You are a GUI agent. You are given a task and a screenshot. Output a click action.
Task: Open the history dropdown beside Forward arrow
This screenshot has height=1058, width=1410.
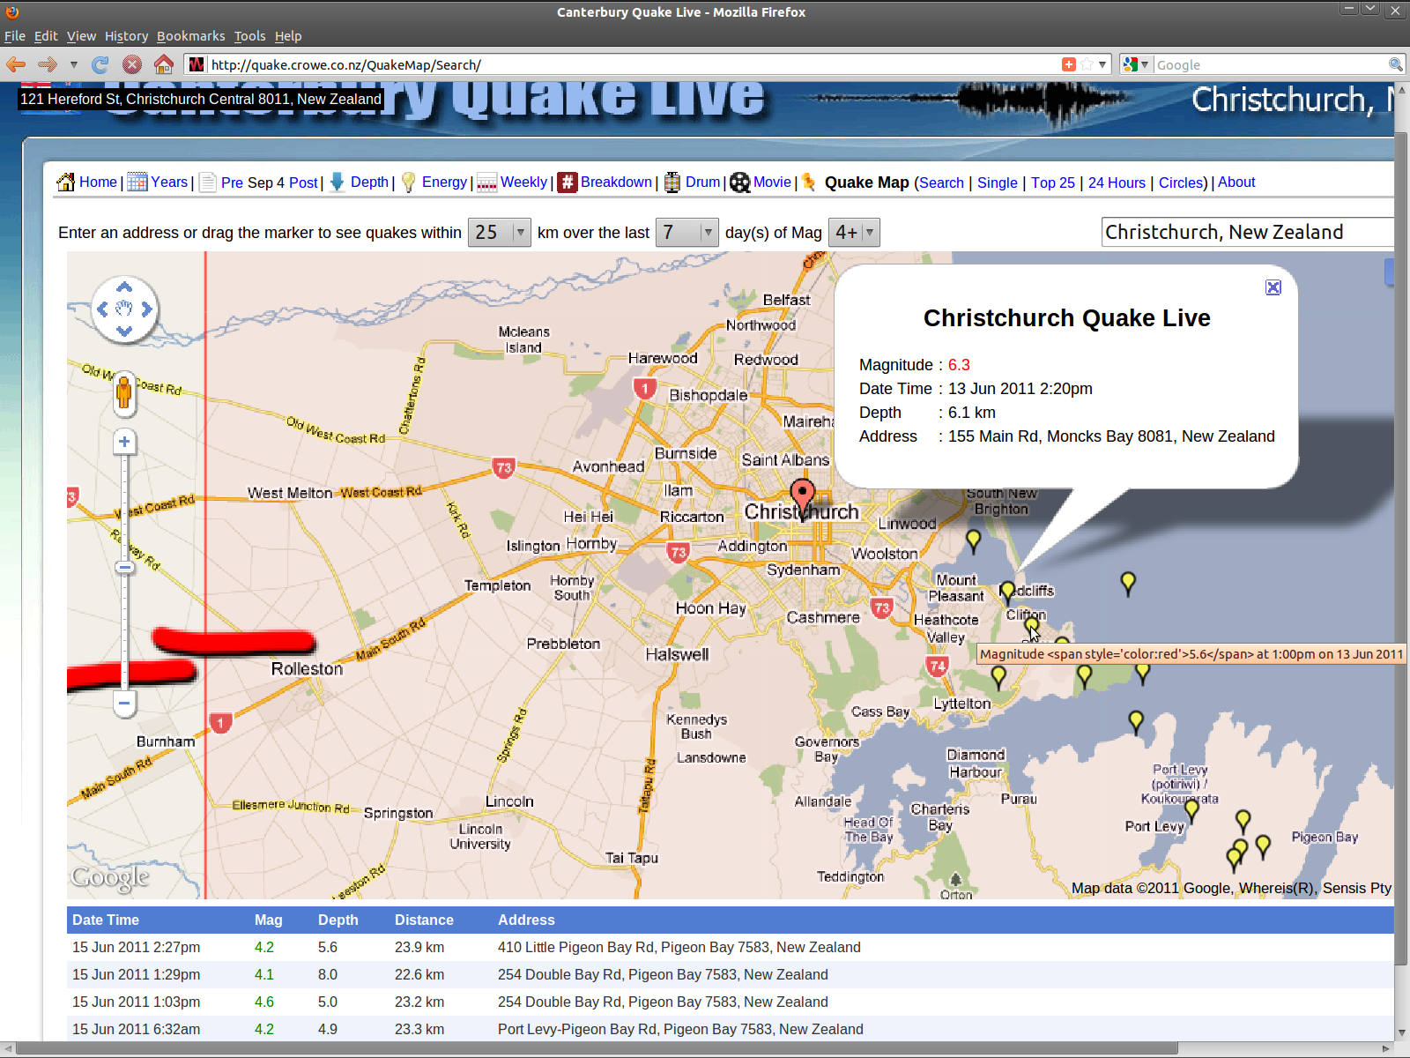(x=74, y=64)
